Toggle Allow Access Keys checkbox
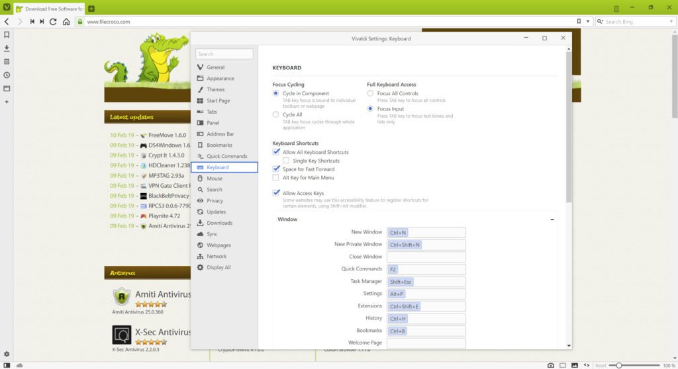The image size is (678, 369). click(276, 193)
